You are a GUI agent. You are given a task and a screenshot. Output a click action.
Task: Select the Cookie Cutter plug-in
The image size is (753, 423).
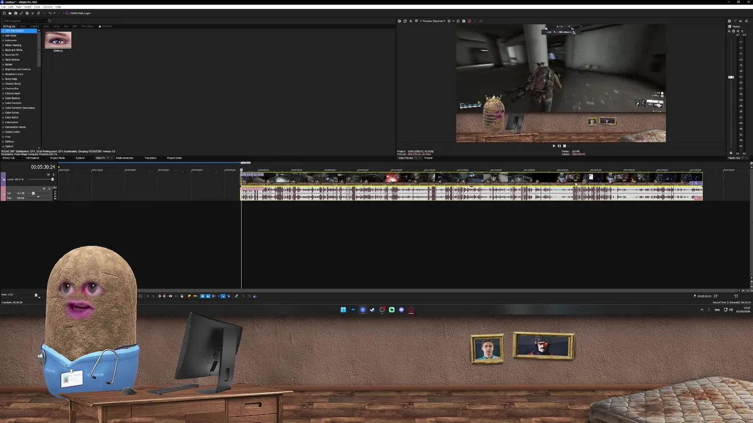click(12, 132)
